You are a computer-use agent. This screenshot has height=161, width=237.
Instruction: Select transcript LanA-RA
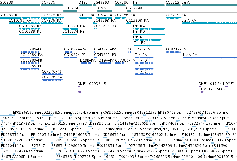click(x=189, y=21)
